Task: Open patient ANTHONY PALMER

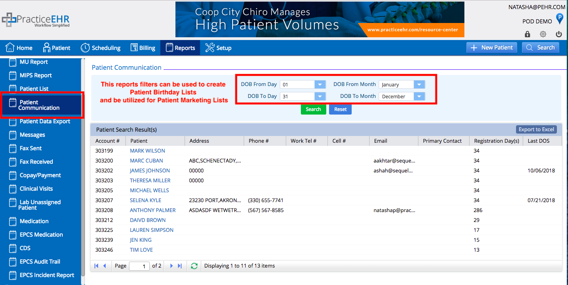Action: pos(153,210)
